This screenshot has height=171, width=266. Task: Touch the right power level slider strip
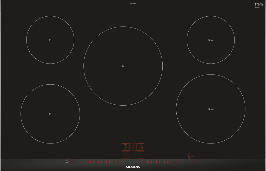tap(162, 162)
